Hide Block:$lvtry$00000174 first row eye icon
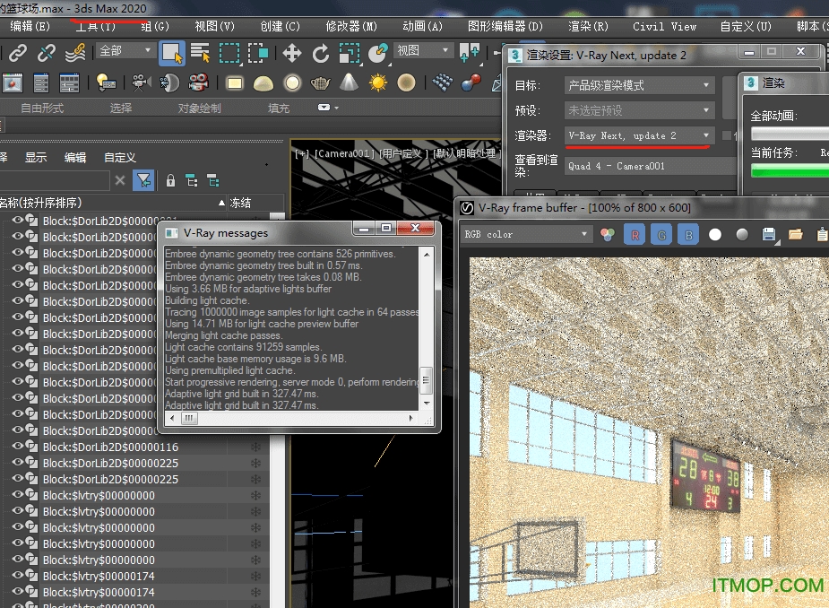 17,576
